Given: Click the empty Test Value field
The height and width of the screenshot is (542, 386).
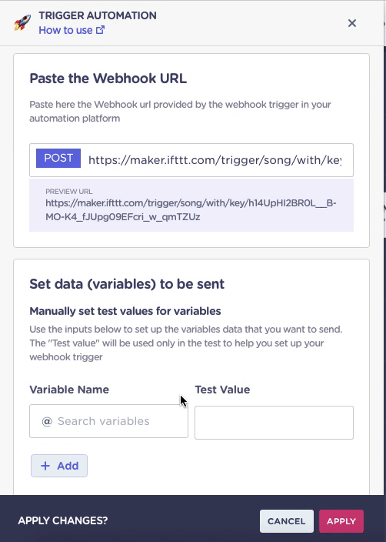Looking at the screenshot, I should click(275, 423).
